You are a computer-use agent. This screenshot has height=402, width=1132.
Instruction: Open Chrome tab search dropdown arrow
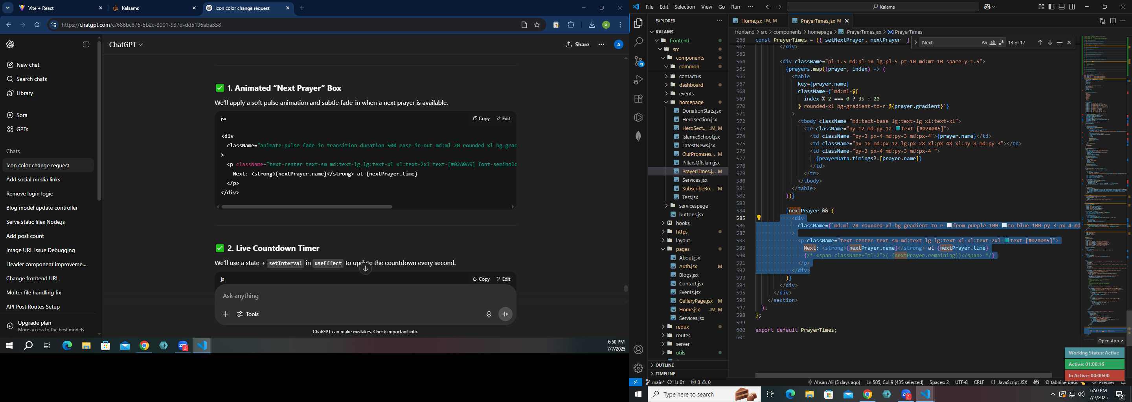8,8
